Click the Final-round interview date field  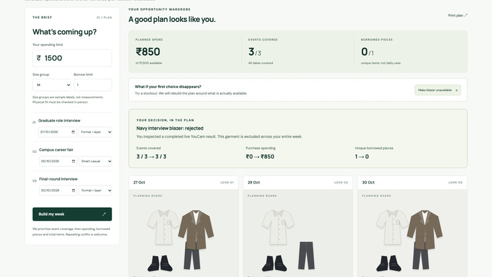pos(58,191)
